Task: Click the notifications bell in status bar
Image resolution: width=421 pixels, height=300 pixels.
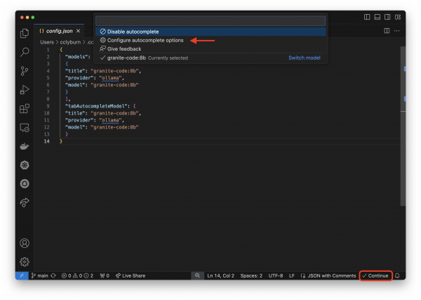Action: (x=397, y=276)
